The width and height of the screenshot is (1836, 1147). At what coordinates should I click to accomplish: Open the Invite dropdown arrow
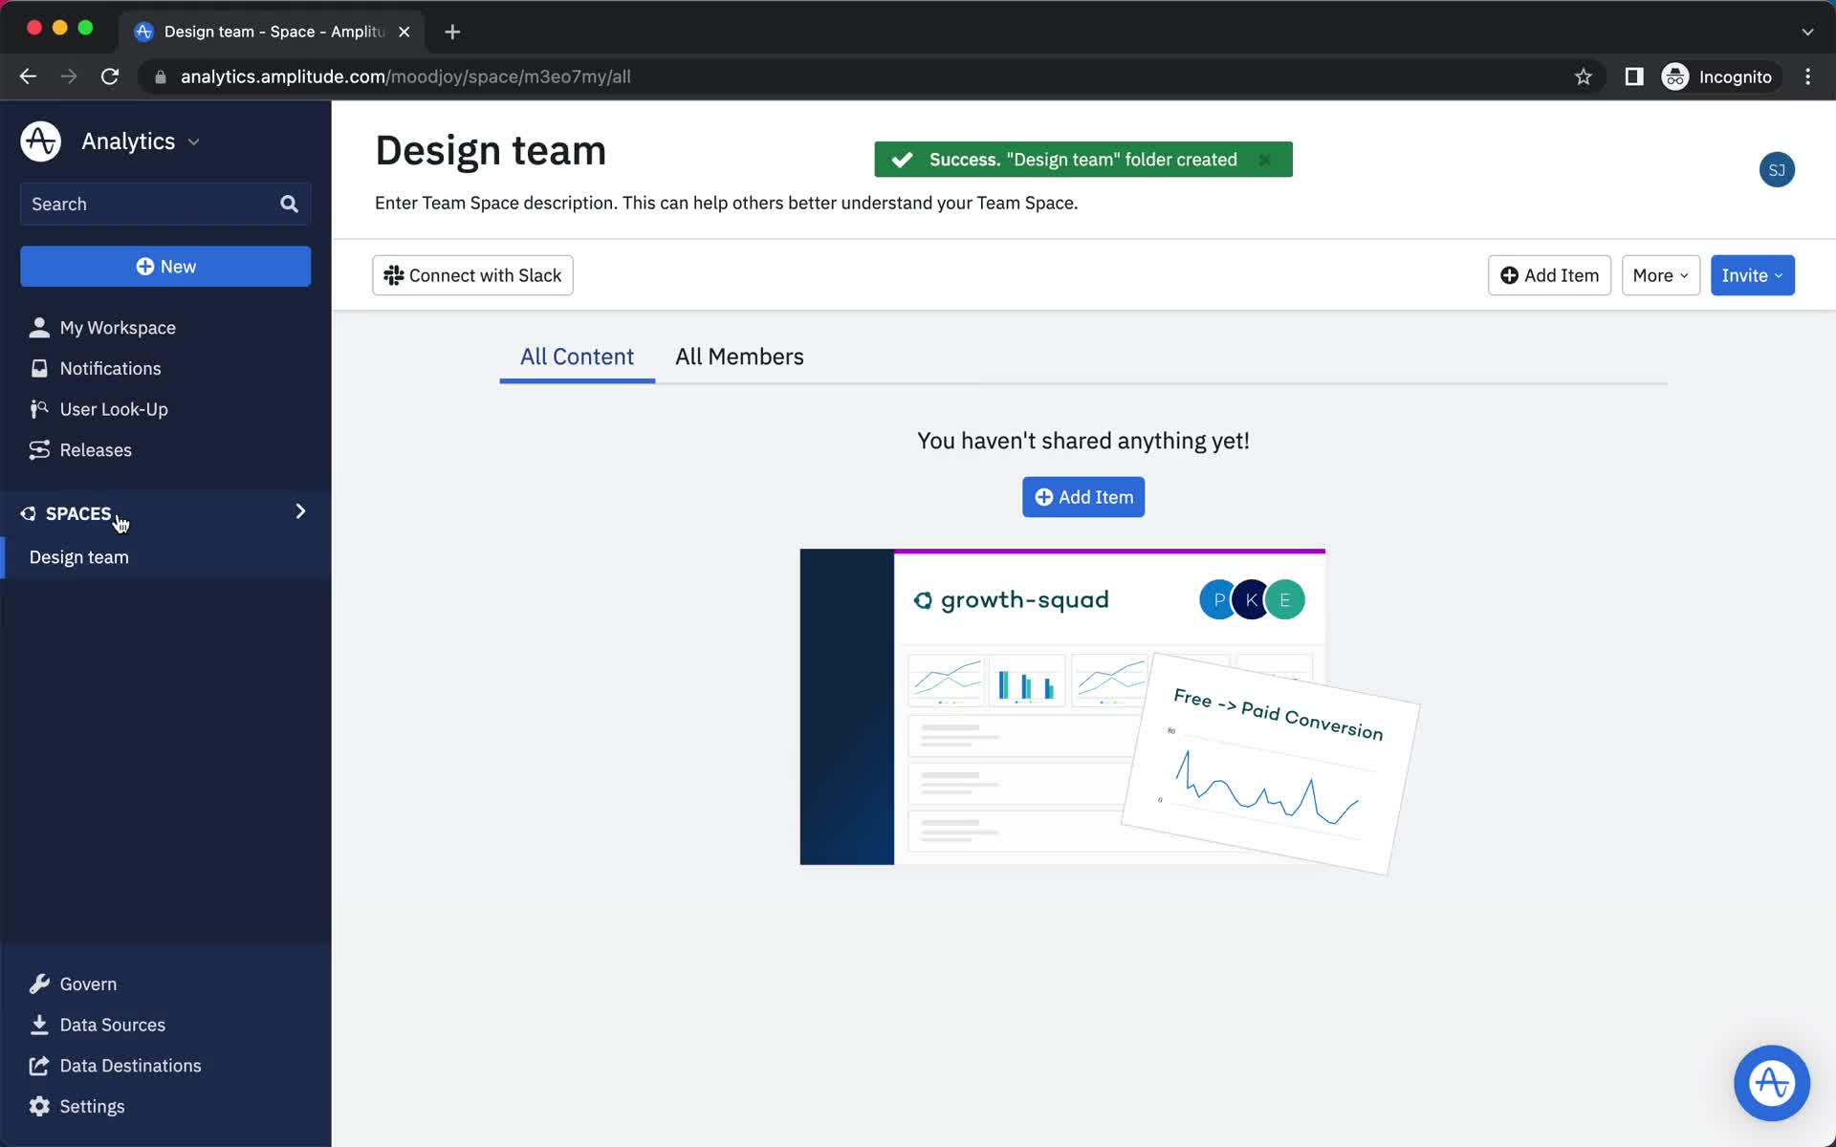click(1780, 275)
